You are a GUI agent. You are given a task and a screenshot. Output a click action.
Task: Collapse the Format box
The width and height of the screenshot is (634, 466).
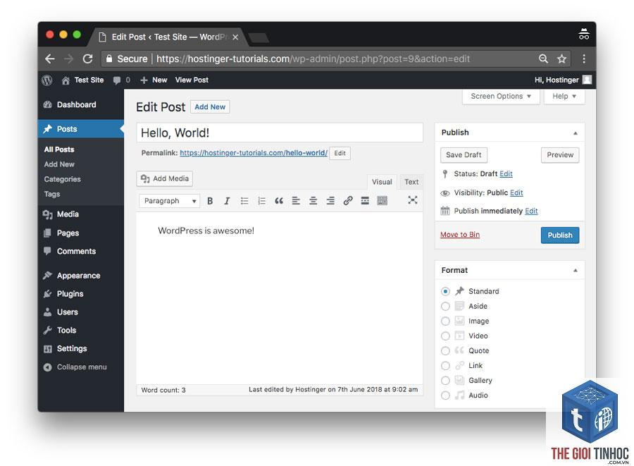576,270
